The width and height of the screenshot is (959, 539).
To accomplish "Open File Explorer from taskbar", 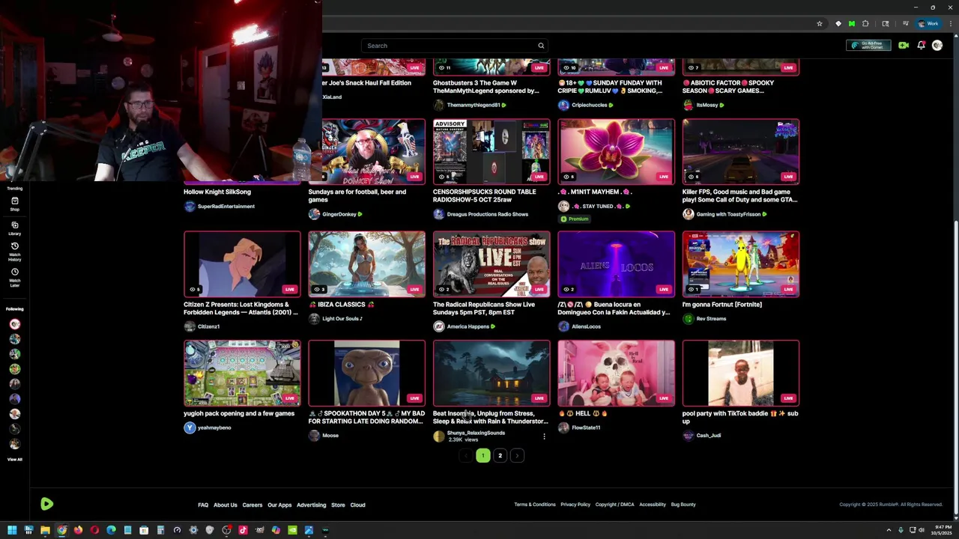I will click(45, 530).
